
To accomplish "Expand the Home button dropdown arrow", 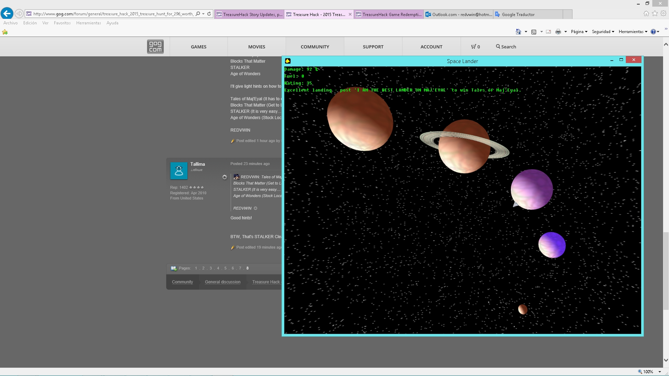I will coord(526,32).
